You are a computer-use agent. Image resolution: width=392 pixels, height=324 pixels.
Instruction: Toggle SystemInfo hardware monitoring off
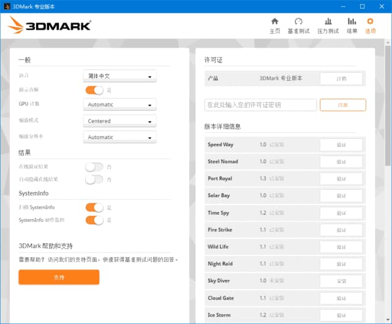[x=94, y=220]
